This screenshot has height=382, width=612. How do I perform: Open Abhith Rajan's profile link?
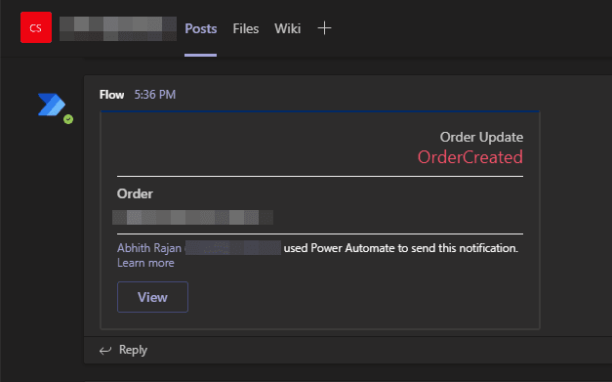[x=149, y=248]
